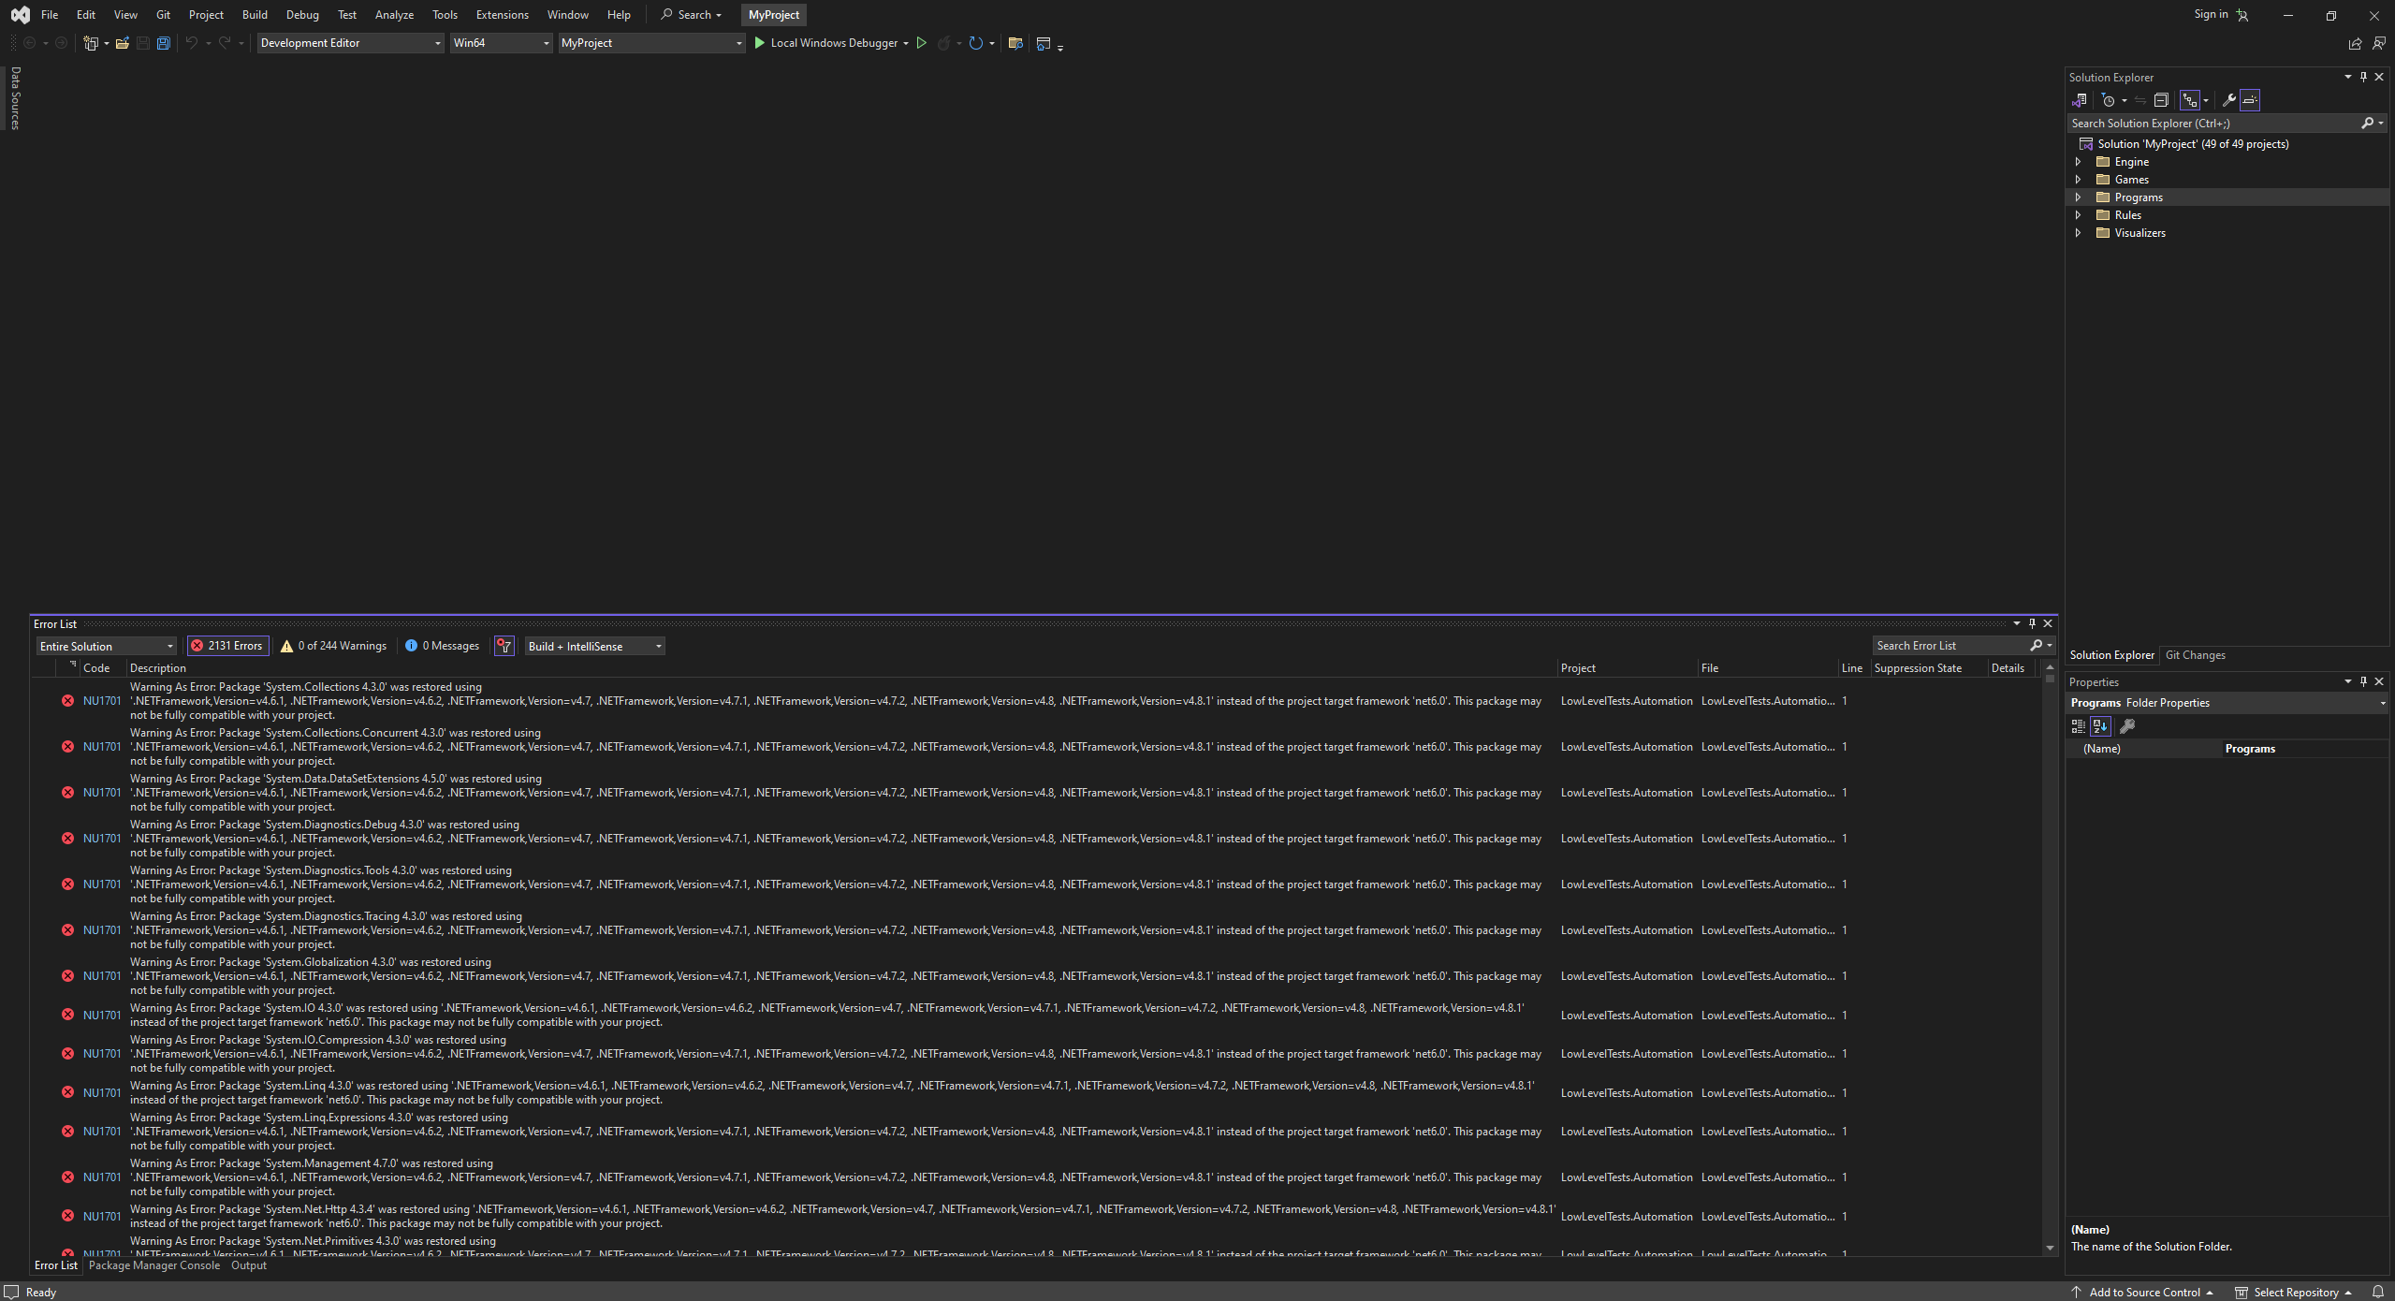Screen dimensions: 2395x1301
Task: Switch to the Git Changes tab
Action: (x=2195, y=655)
